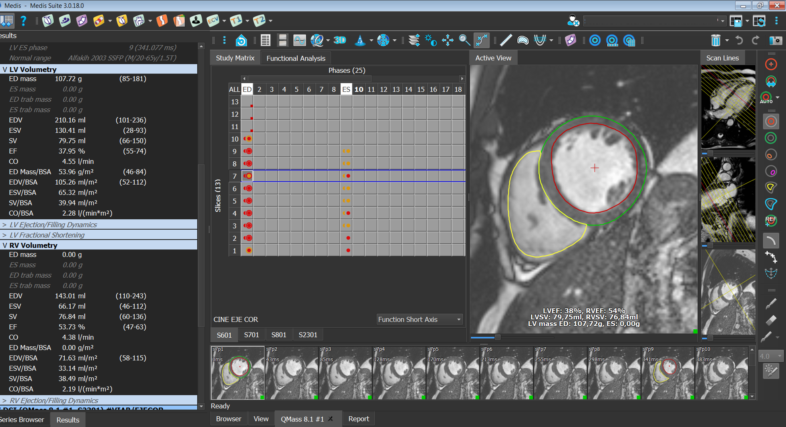
Task: Select the pan move arrows tool
Action: click(447, 40)
